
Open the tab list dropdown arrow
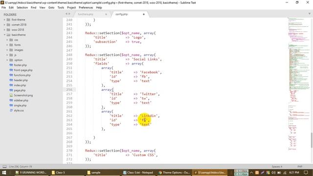pos(310,14)
